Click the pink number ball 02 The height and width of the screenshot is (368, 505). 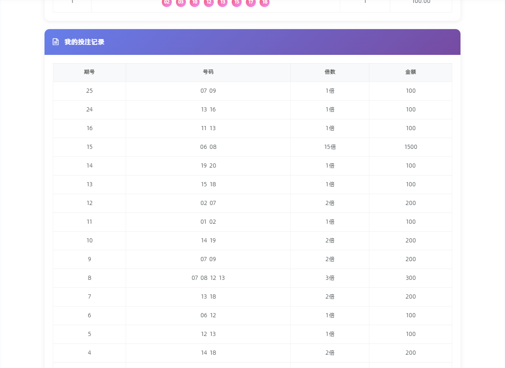pyautogui.click(x=167, y=2)
